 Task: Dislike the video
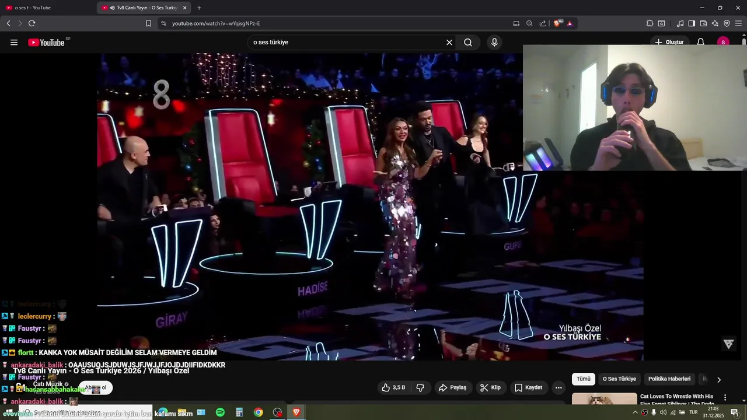click(x=420, y=387)
